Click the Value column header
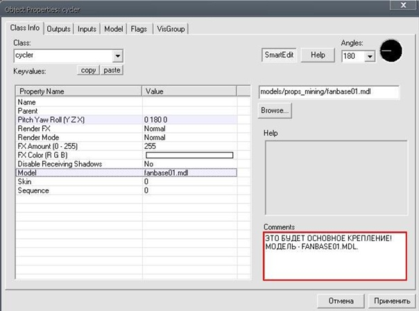 click(x=189, y=91)
